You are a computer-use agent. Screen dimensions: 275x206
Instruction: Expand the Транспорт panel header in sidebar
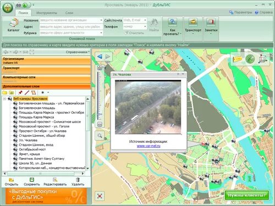pyautogui.click(x=46, y=70)
